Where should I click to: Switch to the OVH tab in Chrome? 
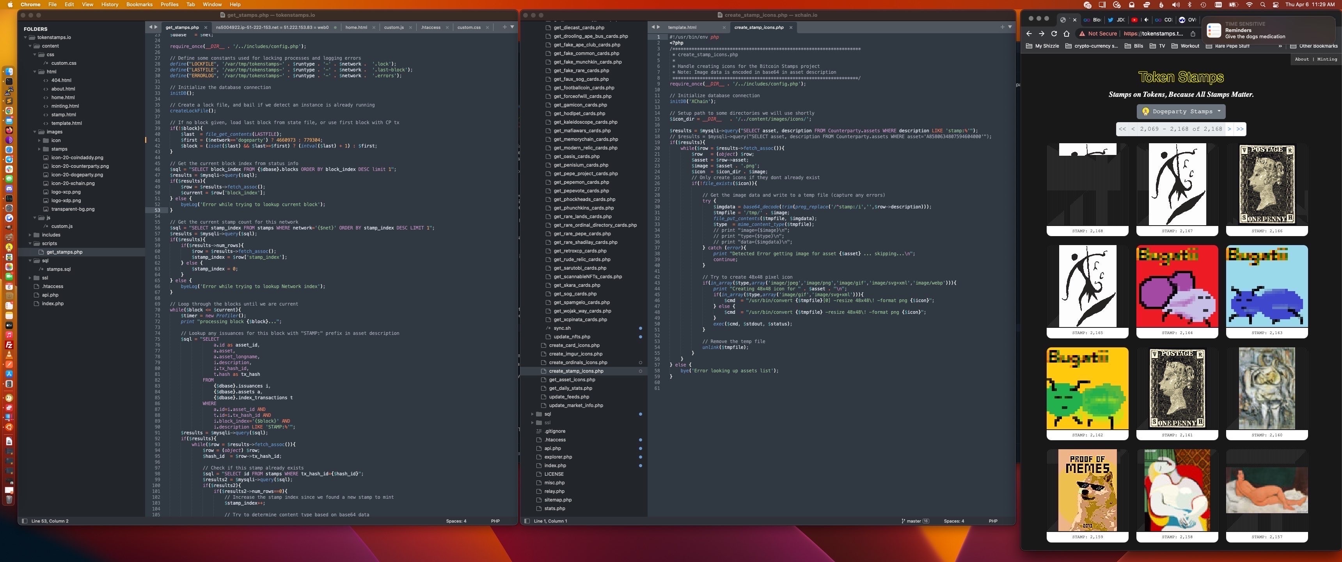point(1187,20)
